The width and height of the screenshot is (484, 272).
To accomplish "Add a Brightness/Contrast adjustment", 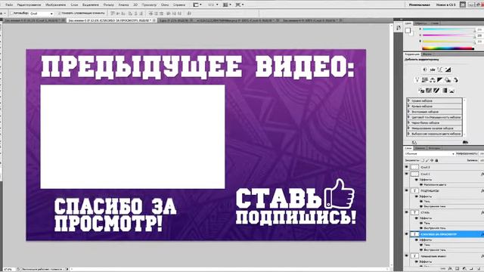I will point(425,70).
